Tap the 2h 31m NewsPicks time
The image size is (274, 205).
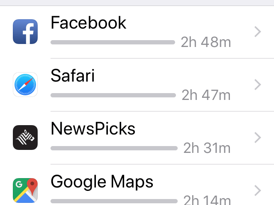tap(207, 148)
